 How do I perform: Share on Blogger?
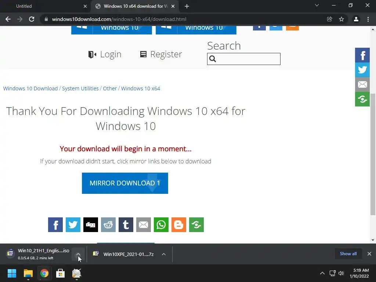179,225
